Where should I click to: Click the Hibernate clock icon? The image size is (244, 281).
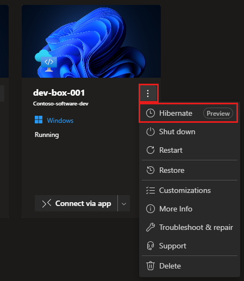pos(151,113)
